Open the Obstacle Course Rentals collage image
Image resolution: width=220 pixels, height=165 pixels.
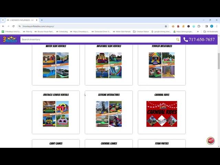point(56,114)
